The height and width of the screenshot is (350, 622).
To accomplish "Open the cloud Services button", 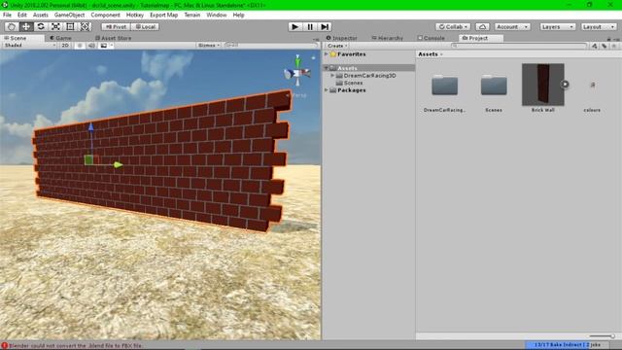I will click(482, 26).
